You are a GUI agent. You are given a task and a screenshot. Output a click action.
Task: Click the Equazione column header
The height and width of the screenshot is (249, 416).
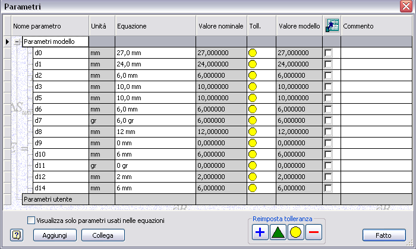click(156, 25)
